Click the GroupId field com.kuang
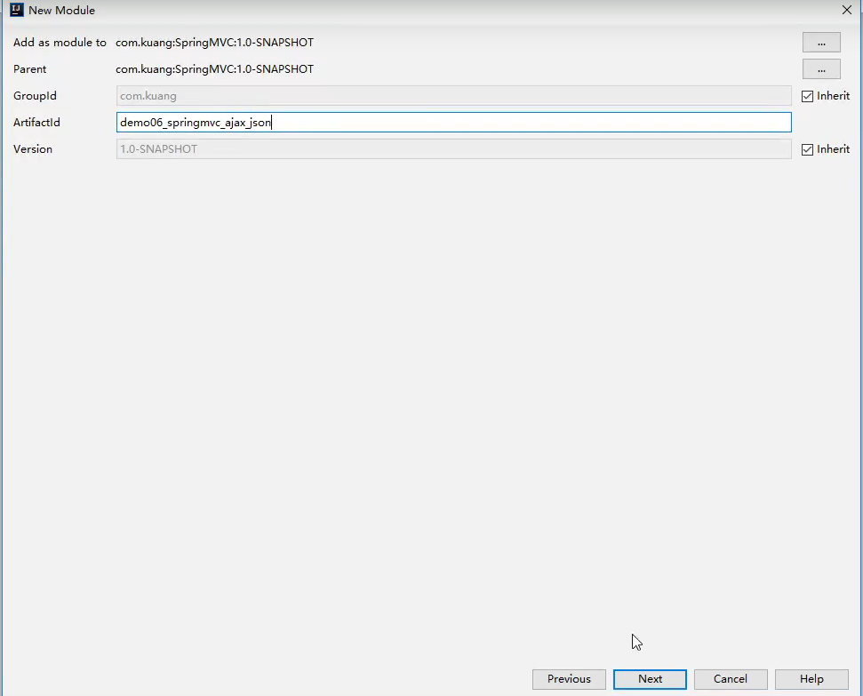863x696 pixels. (453, 96)
